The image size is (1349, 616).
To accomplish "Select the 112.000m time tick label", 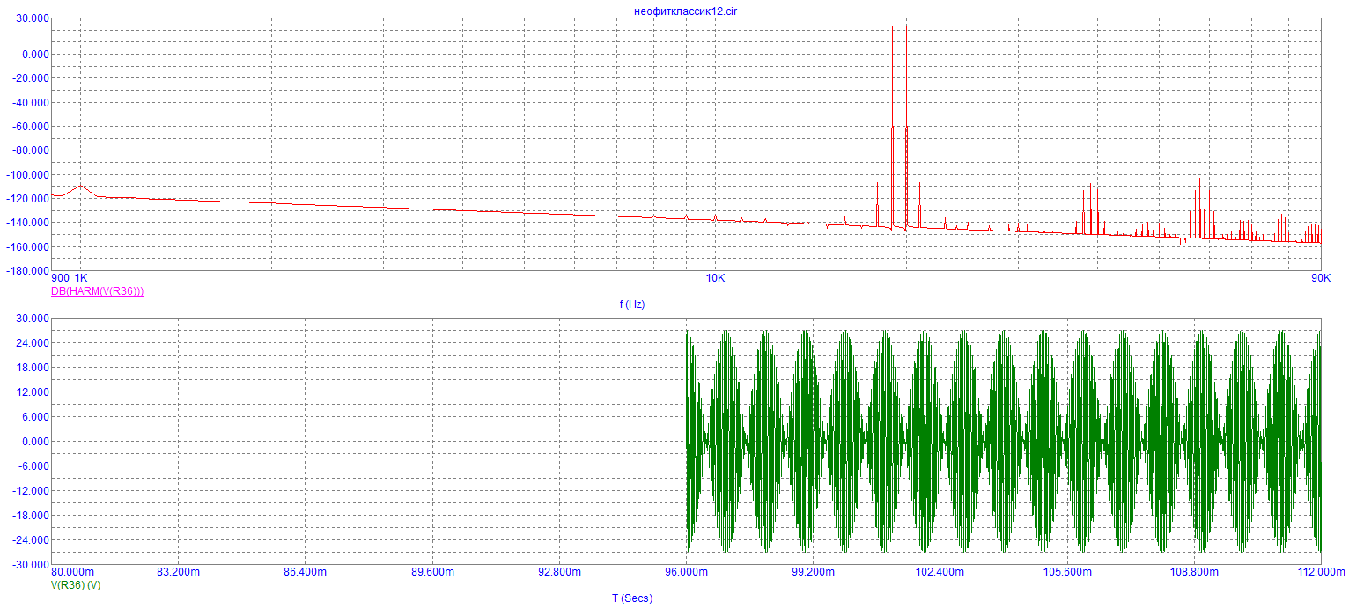I will coord(1321,572).
